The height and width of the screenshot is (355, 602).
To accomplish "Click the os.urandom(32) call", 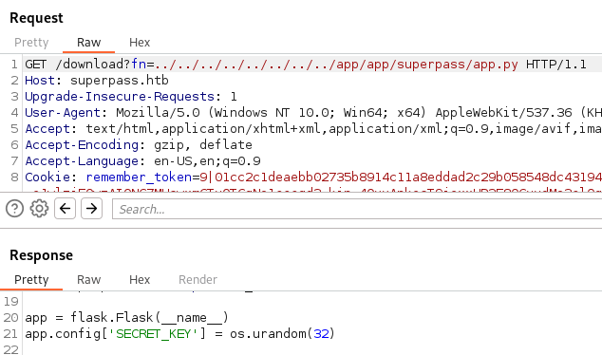I will pyautogui.click(x=282, y=333).
